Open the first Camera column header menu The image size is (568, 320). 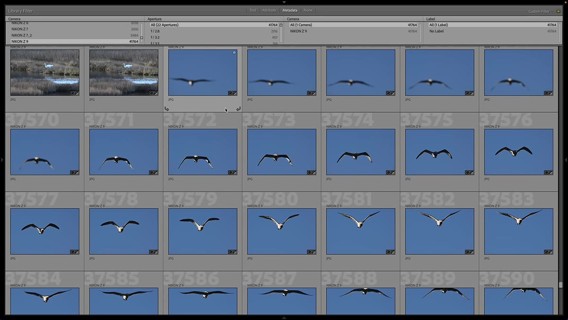(14, 19)
